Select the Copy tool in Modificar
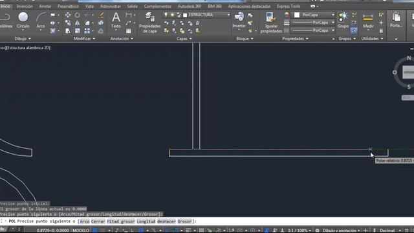The image size is (414, 233). click(68, 23)
